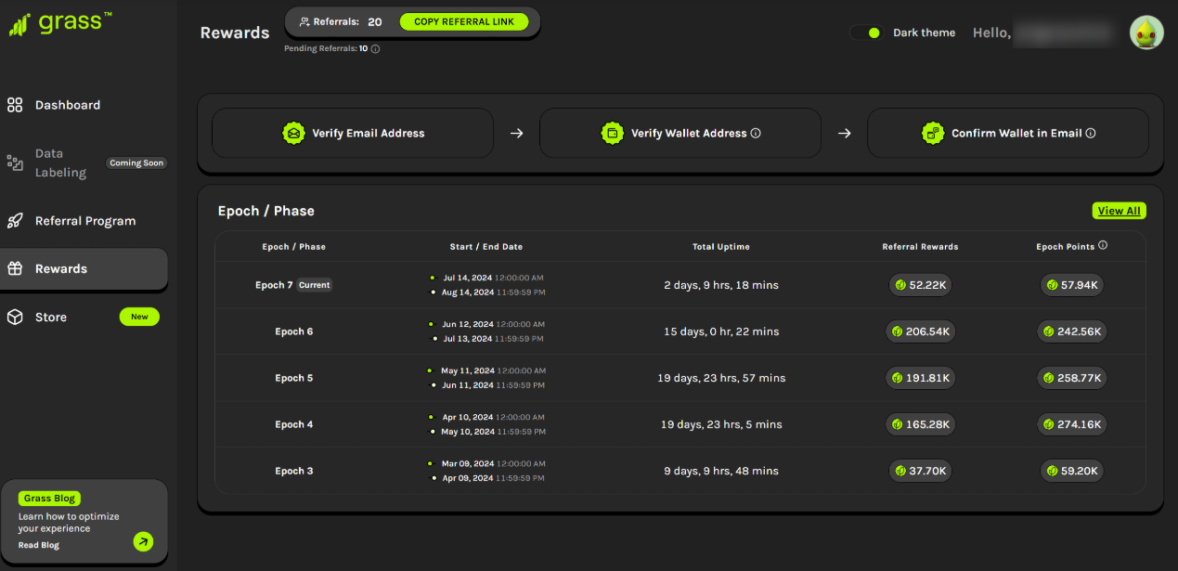Click the Verify Email Address button
Image resolution: width=1178 pixels, height=571 pixels.
[x=353, y=133]
